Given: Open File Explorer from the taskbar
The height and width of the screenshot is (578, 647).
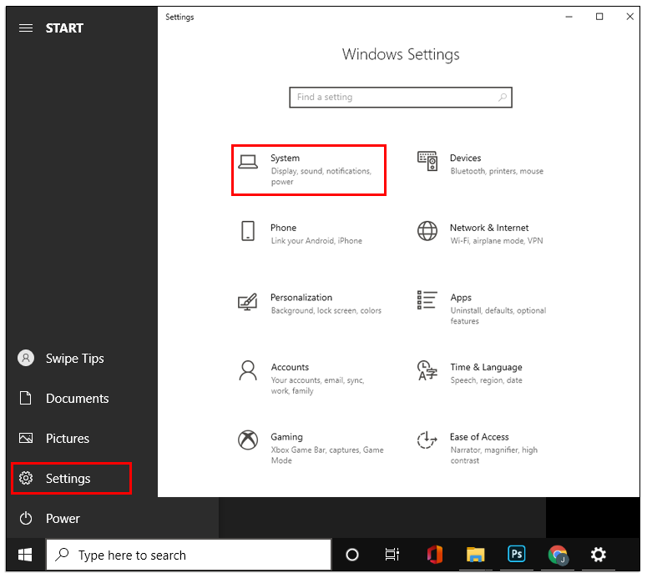Looking at the screenshot, I should (x=475, y=555).
